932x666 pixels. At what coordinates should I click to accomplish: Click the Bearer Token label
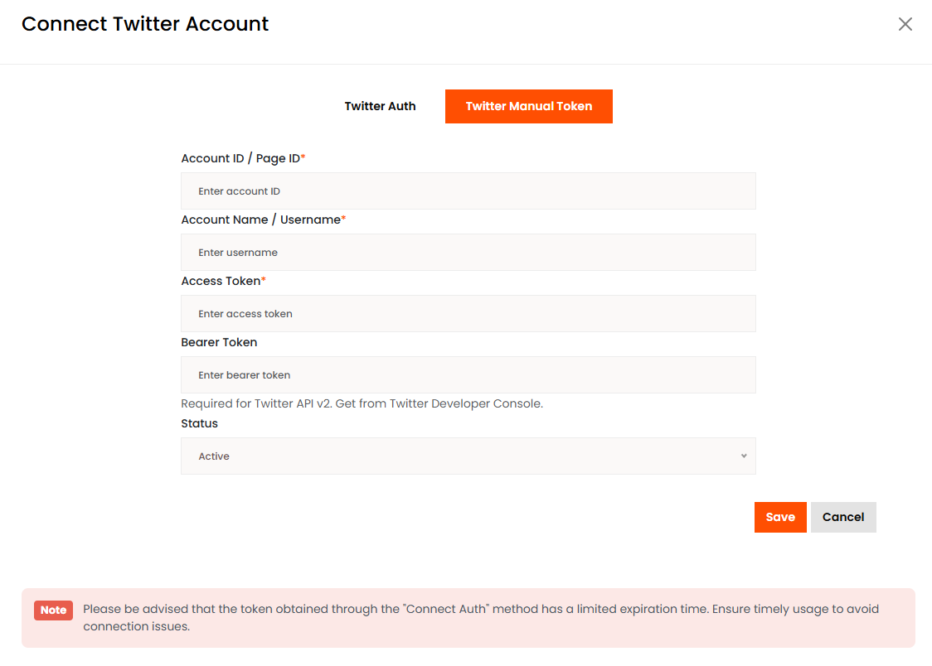click(x=219, y=342)
